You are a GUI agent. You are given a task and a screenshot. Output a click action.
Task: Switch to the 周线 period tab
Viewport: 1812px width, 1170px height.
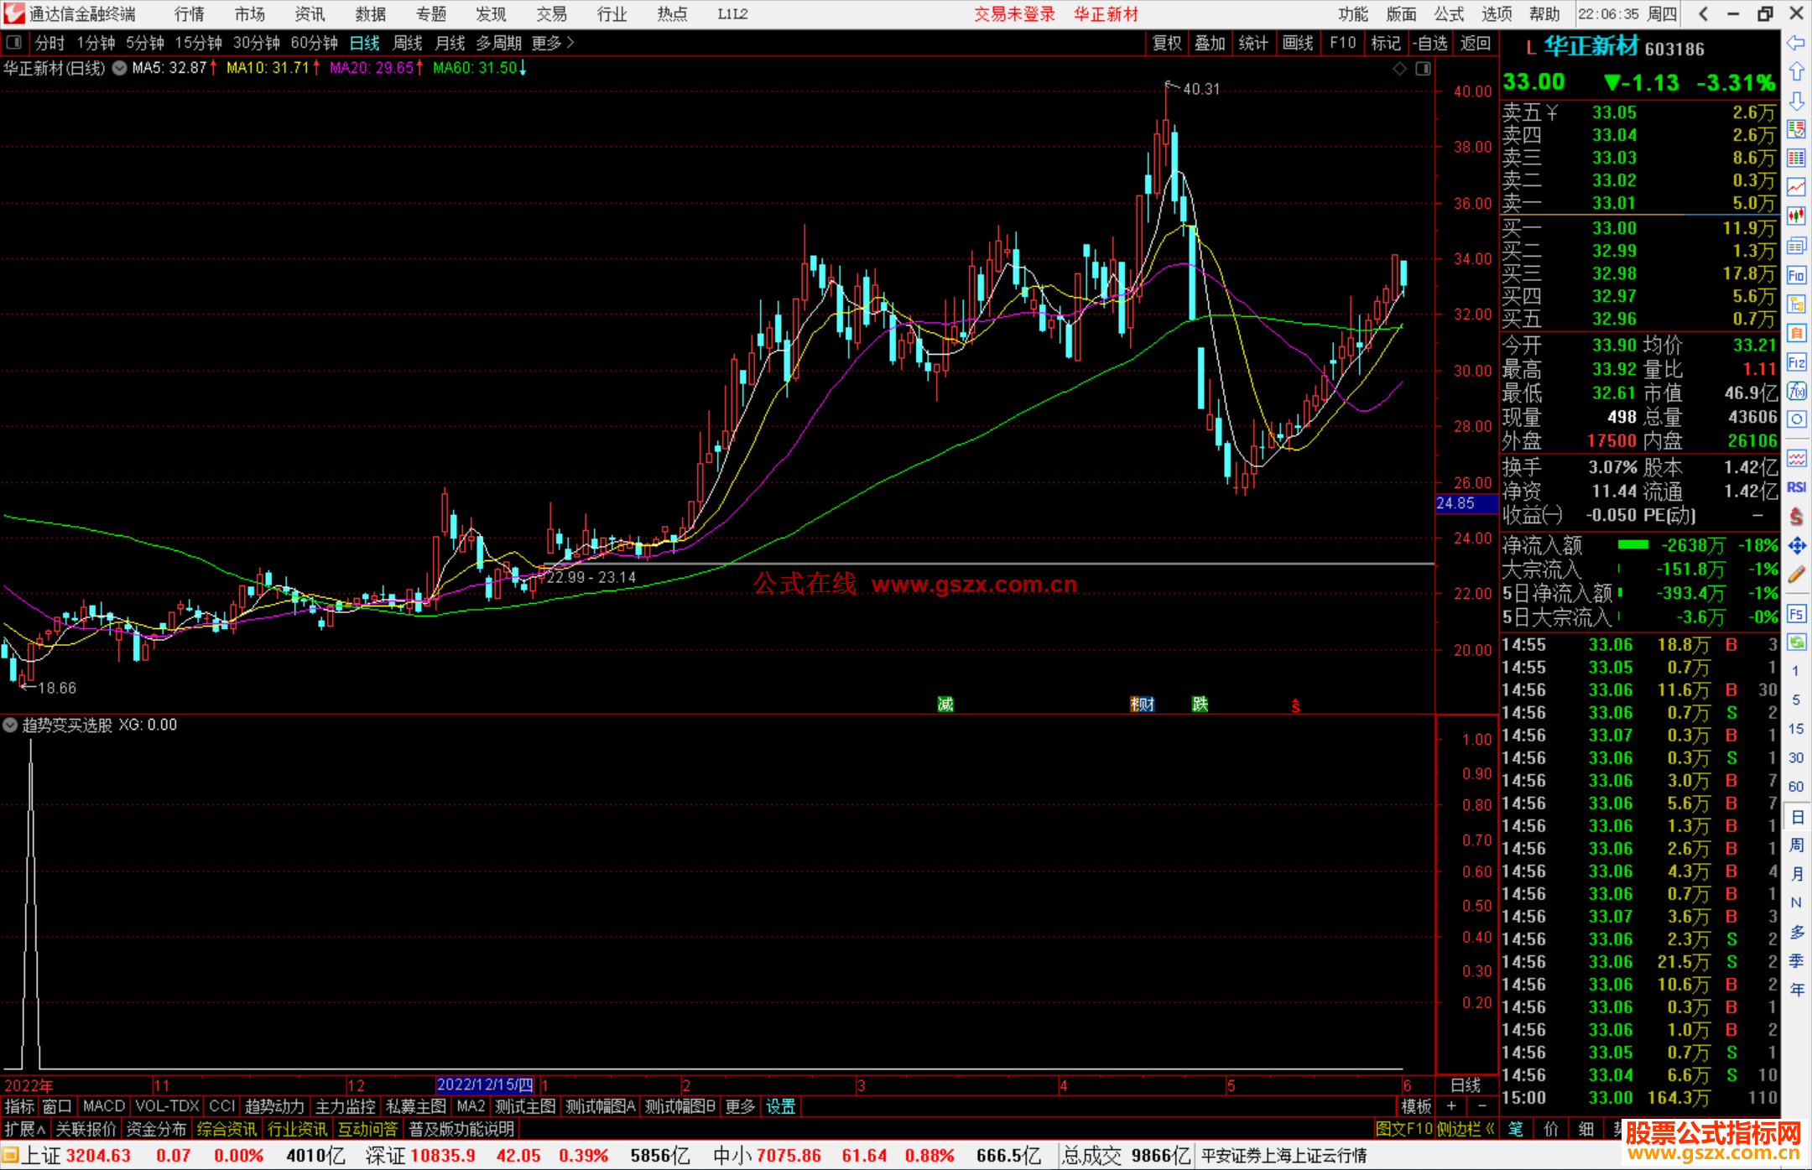pyautogui.click(x=408, y=43)
